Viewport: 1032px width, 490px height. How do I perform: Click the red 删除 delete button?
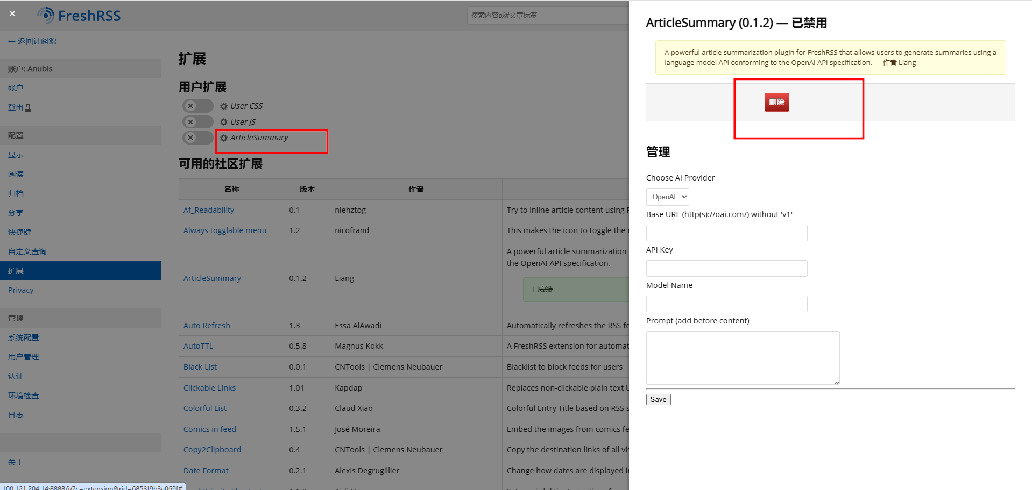776,102
